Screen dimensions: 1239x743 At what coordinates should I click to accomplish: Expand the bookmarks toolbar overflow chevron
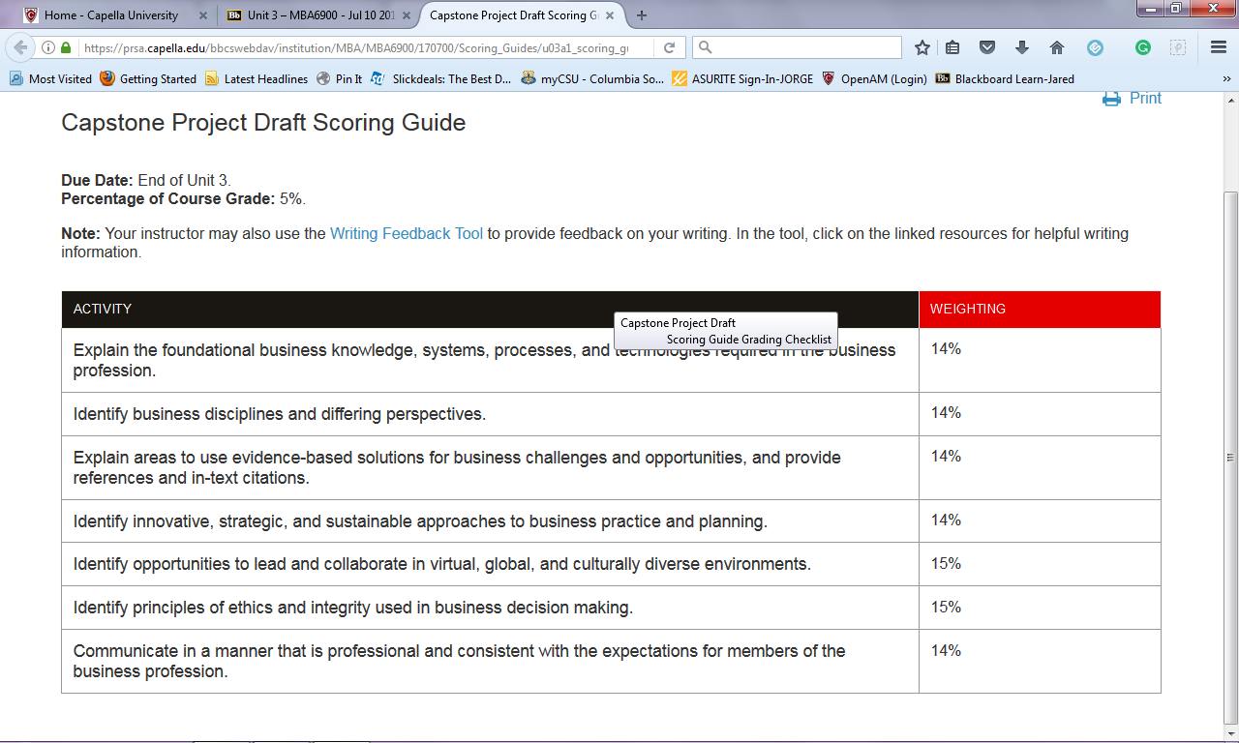tap(1226, 79)
